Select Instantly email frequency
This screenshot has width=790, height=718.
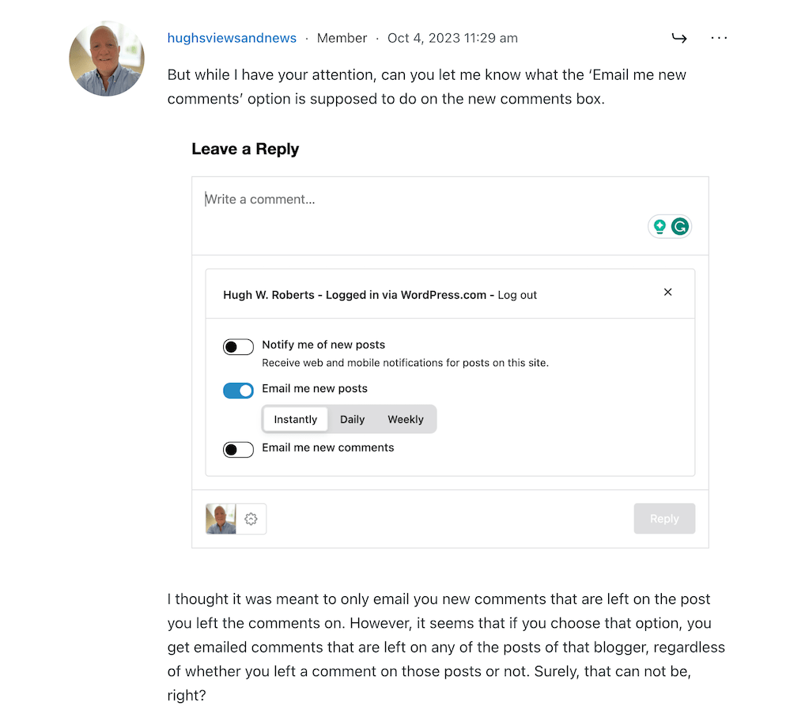(x=295, y=419)
